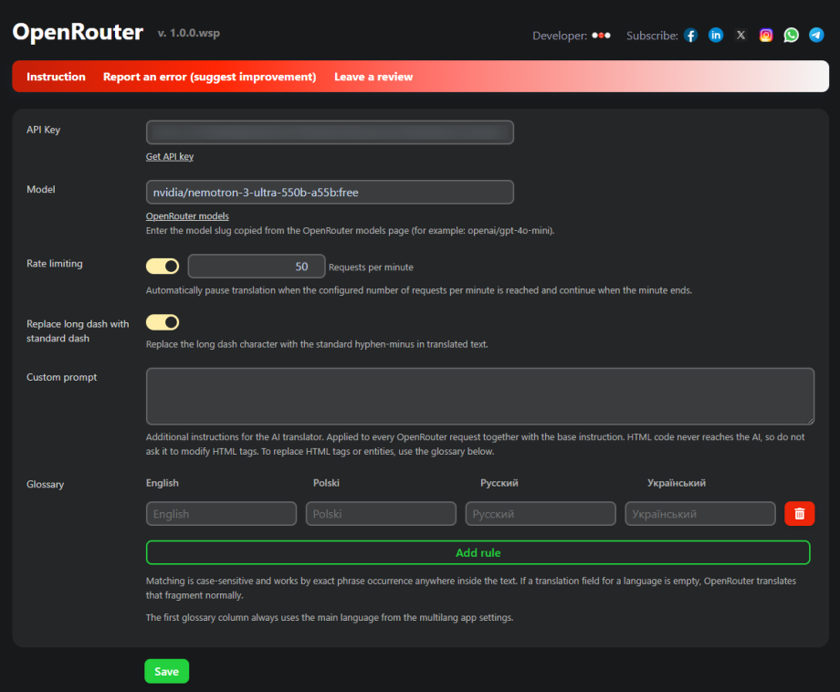Focus the API Key input field
The image size is (840, 692).
pyautogui.click(x=330, y=132)
